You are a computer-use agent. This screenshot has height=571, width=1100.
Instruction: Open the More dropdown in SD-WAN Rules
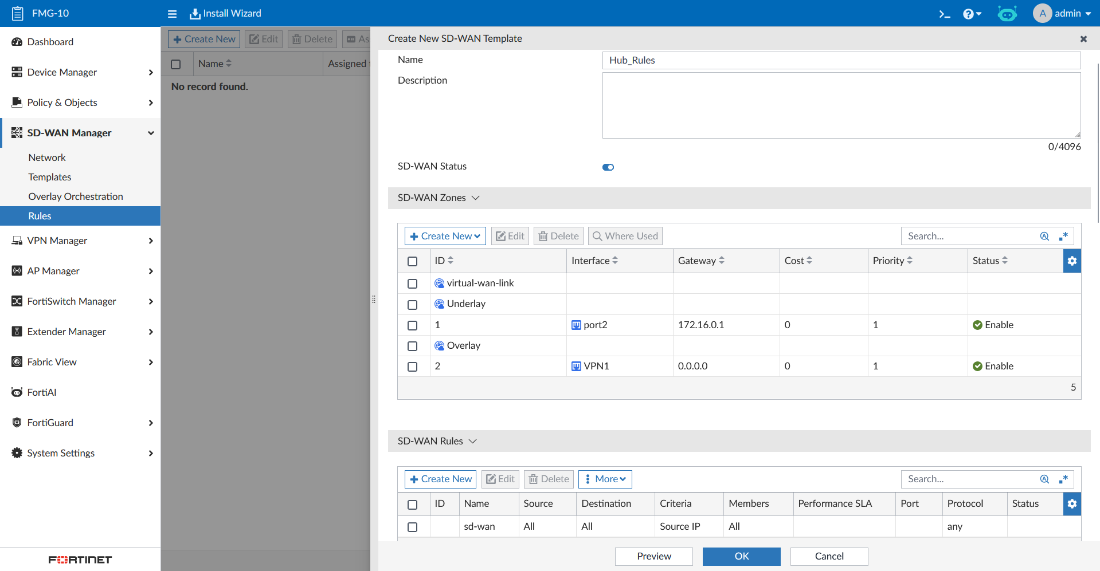pos(605,479)
